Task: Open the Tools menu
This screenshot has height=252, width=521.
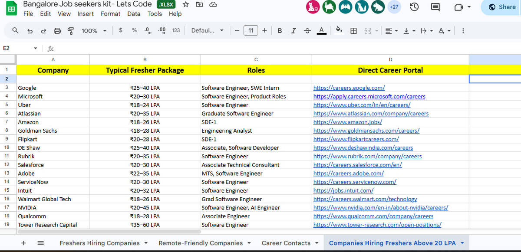Action: [155, 14]
